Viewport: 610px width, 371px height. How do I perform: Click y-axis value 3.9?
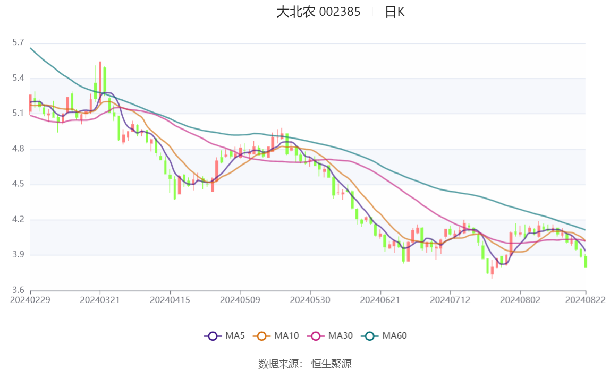pyautogui.click(x=18, y=254)
